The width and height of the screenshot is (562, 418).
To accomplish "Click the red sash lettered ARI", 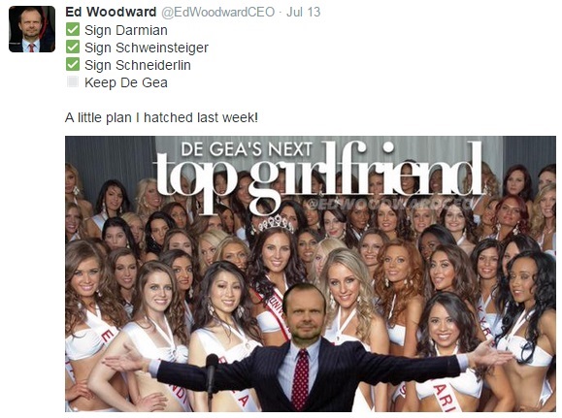I will tap(445, 398).
